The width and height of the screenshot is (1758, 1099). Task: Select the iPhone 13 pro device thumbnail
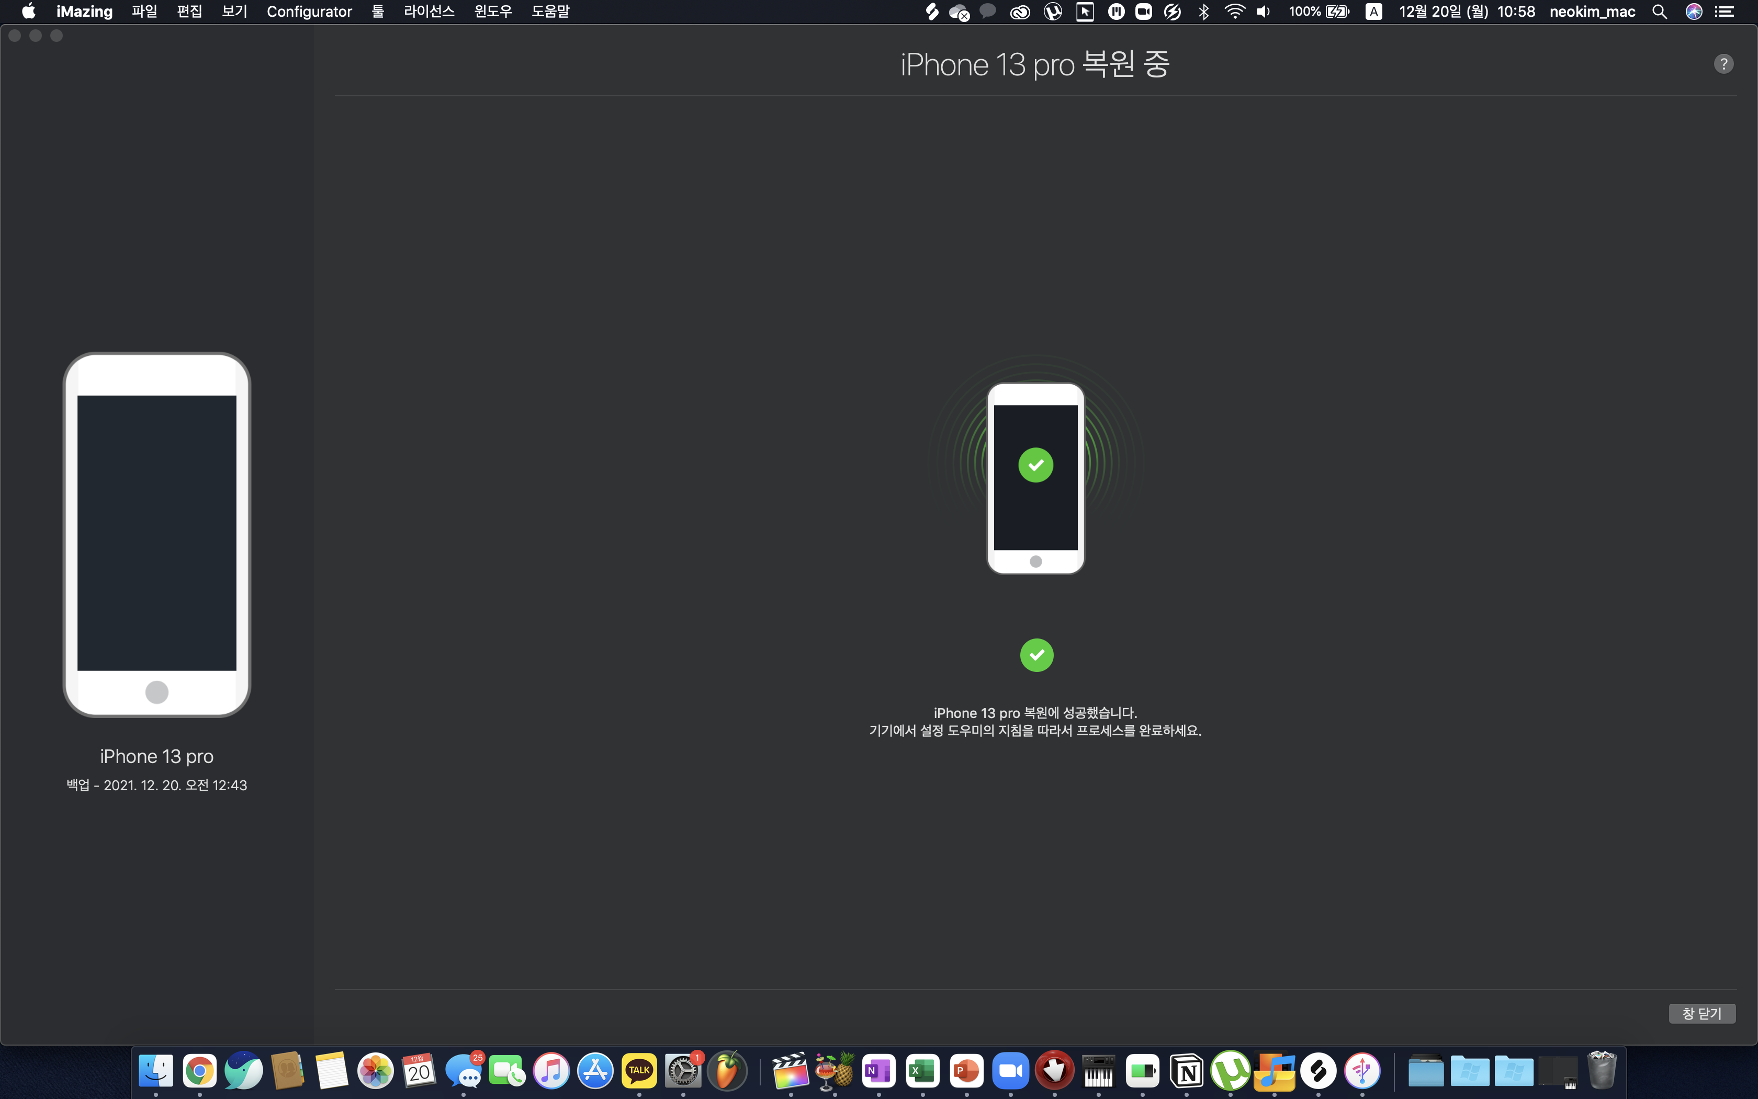coord(157,534)
